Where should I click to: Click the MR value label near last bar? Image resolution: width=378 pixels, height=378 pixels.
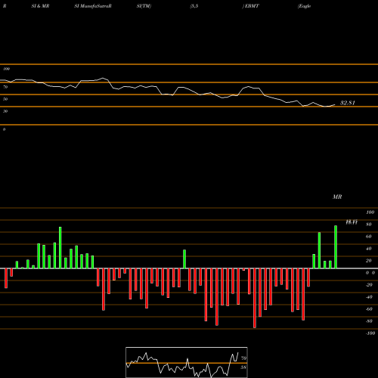(352, 222)
